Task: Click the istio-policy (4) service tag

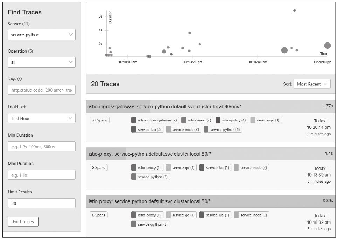Action: 232,120
